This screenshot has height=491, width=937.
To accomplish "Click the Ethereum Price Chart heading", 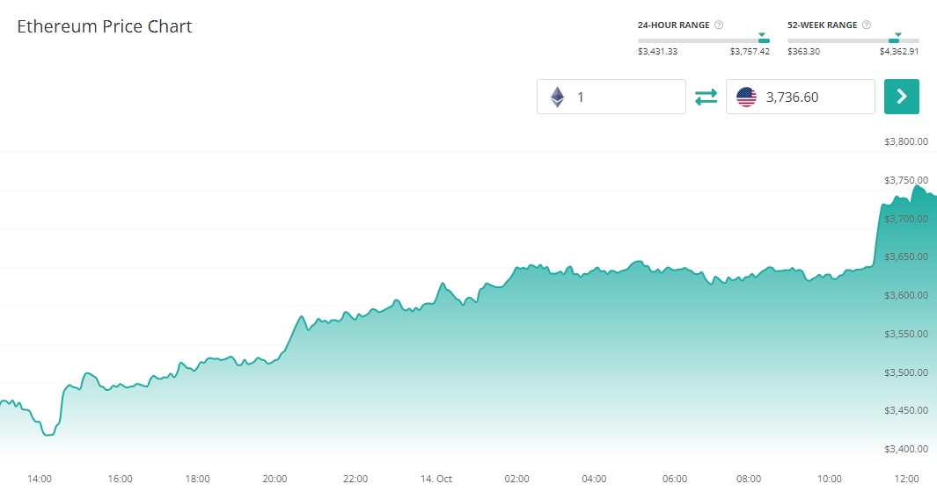I will 105,26.
